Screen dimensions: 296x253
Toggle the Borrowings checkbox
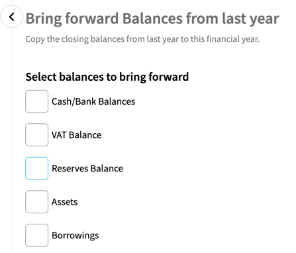pyautogui.click(x=36, y=235)
